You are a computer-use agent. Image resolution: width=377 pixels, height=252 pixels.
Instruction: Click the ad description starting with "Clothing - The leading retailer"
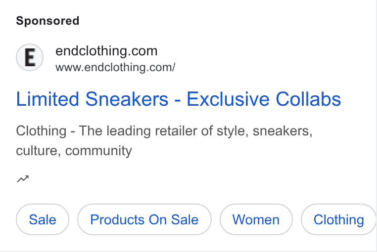point(164,141)
